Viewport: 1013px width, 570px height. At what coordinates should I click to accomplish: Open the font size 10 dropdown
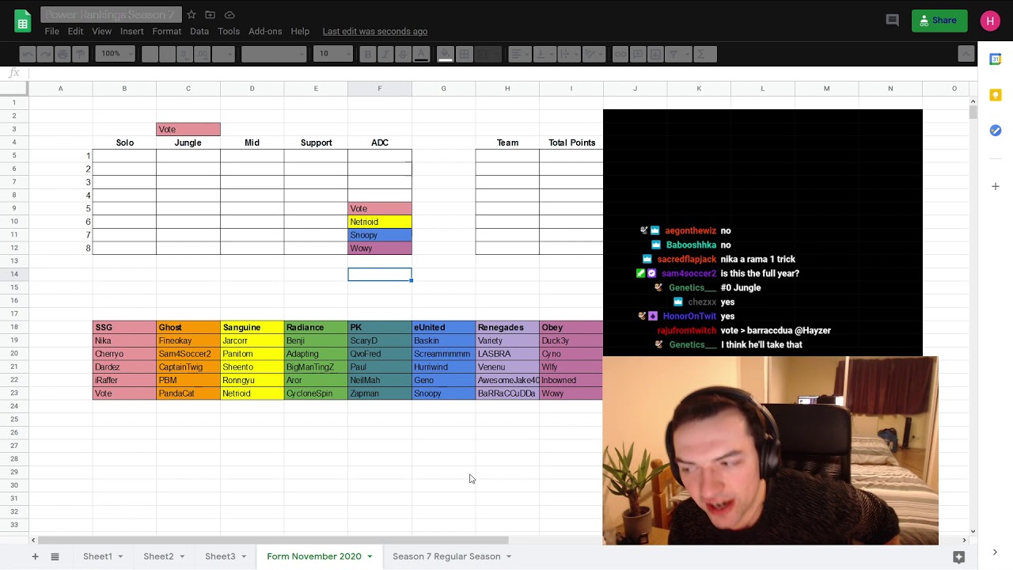click(333, 54)
